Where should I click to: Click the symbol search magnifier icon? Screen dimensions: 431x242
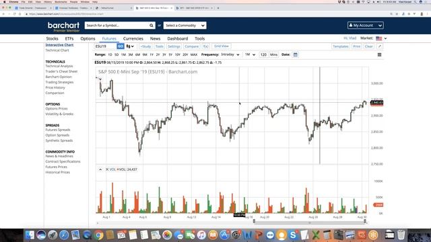(152, 26)
